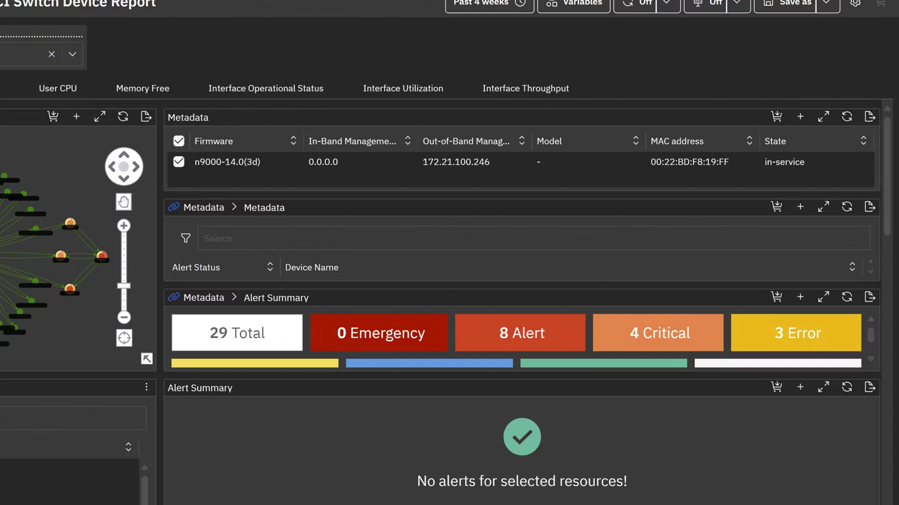The image size is (899, 505).
Task: Expand the device selector dropdown chevron
Action: coord(73,54)
